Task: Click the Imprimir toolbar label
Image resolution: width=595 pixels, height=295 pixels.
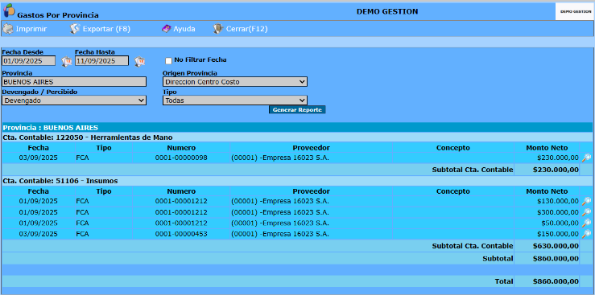Action: 31,29
